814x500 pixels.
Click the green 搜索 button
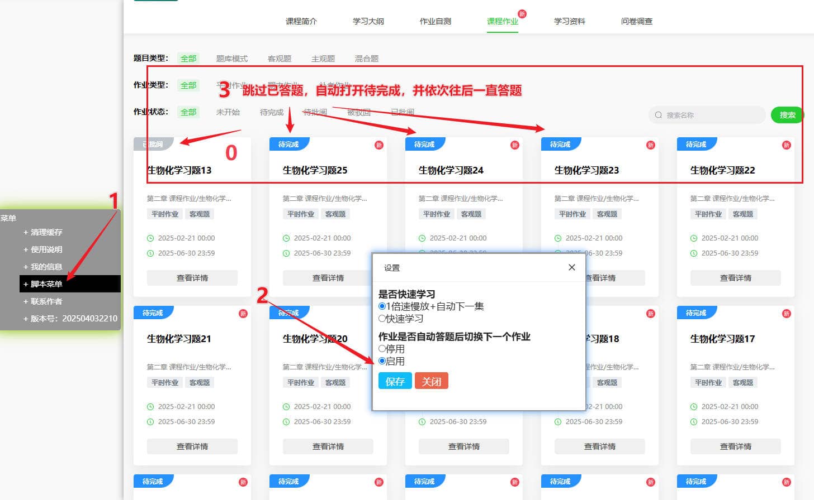(x=787, y=115)
